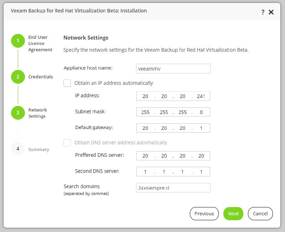Viewport: 285px width, 232px height.
Task: Click first octet of IP address field
Action: (145, 96)
